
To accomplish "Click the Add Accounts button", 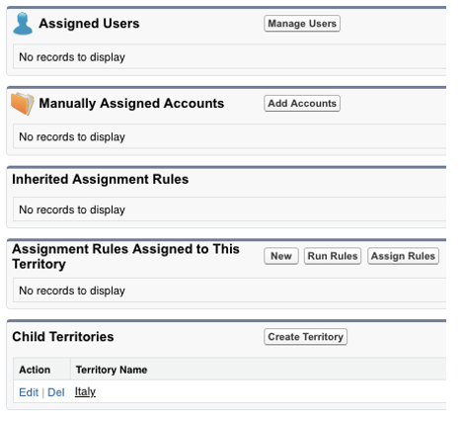I will pos(302,104).
